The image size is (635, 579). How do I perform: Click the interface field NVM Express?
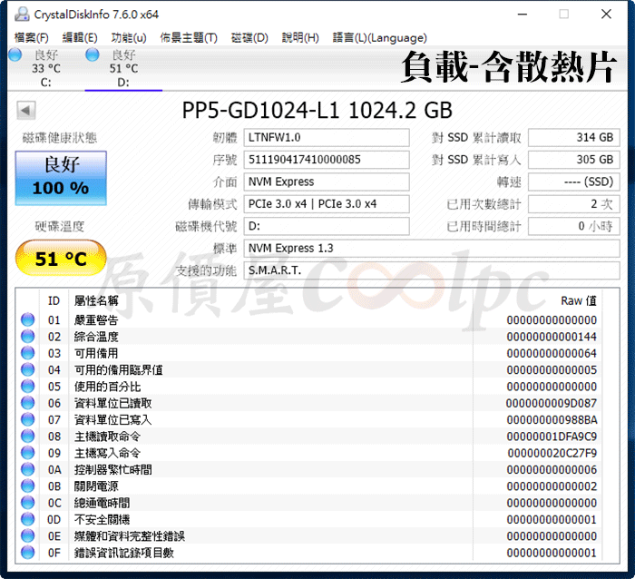pyautogui.click(x=327, y=182)
